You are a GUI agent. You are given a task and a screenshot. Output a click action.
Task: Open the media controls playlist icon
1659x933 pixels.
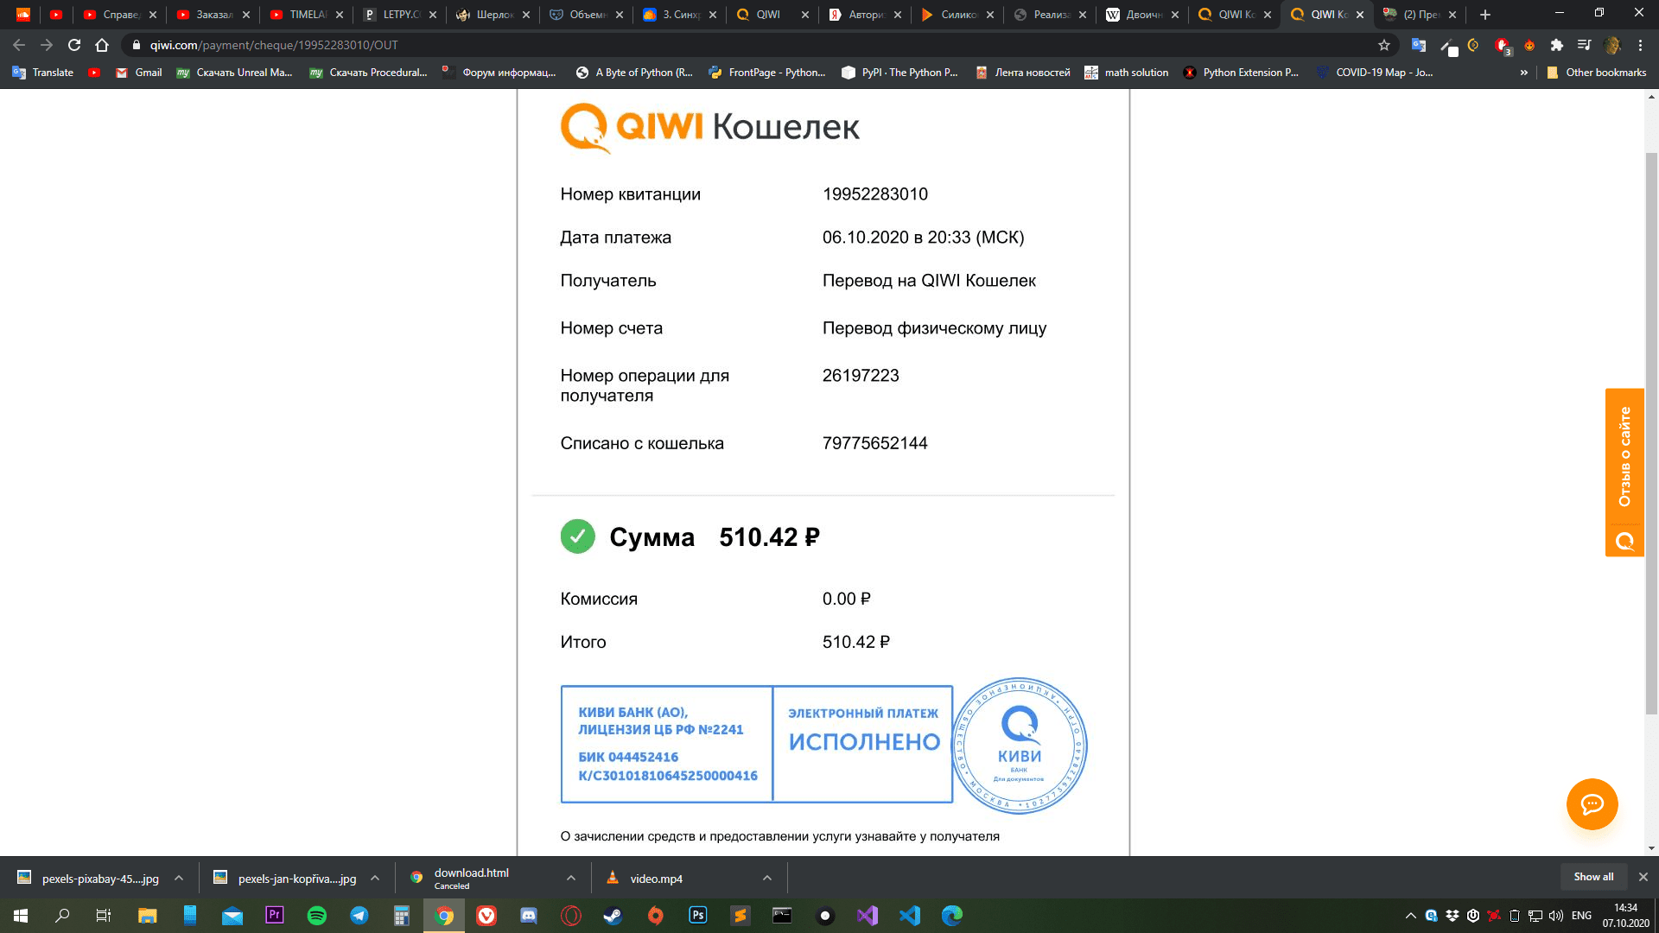coord(1584,45)
